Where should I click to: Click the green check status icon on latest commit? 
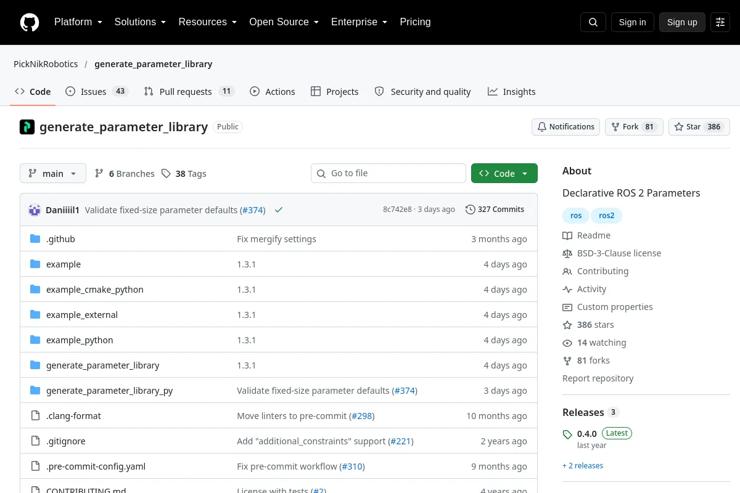coord(279,210)
